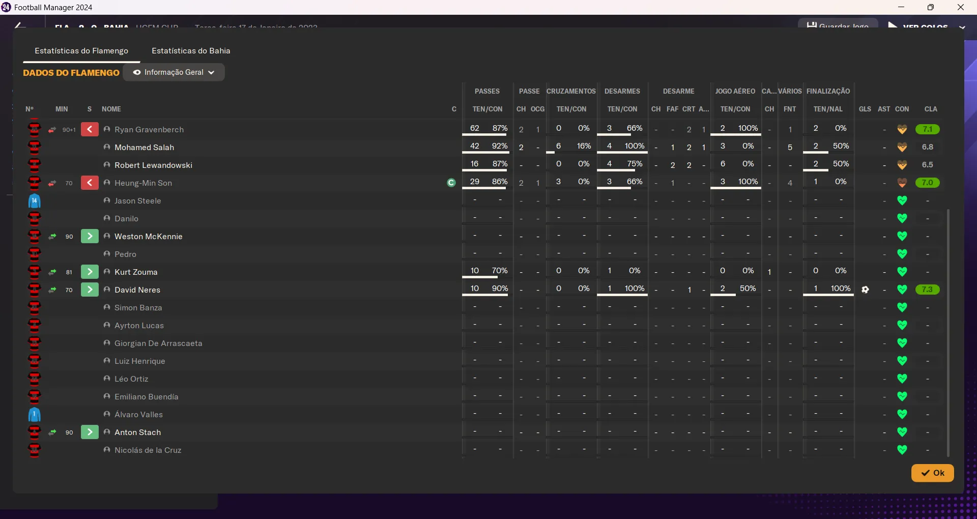This screenshot has width=977, height=519.
Task: Click Mohamed Salah's 6.8 rating
Action: (x=928, y=147)
